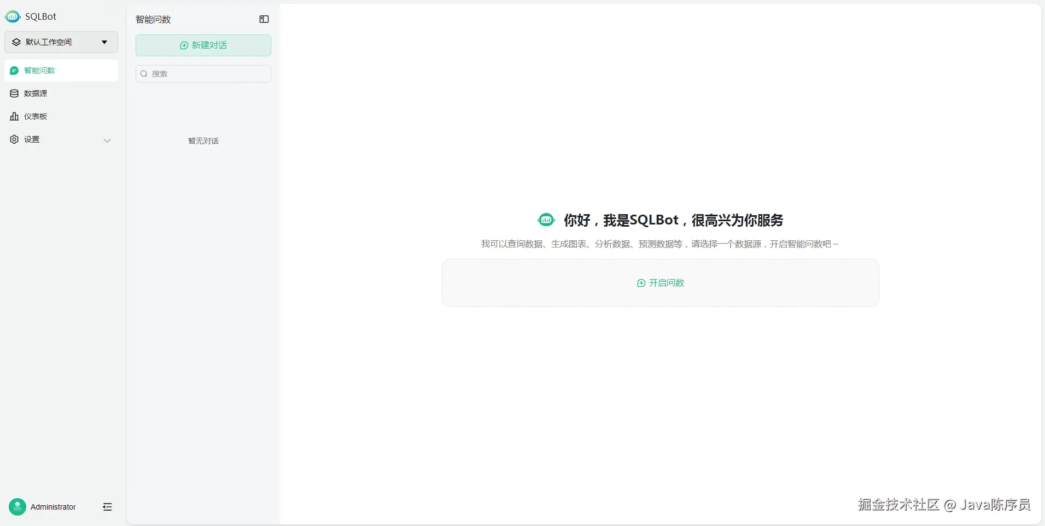This screenshot has width=1045, height=526.
Task: Go to the 仪表板 menu item
Action: point(61,116)
